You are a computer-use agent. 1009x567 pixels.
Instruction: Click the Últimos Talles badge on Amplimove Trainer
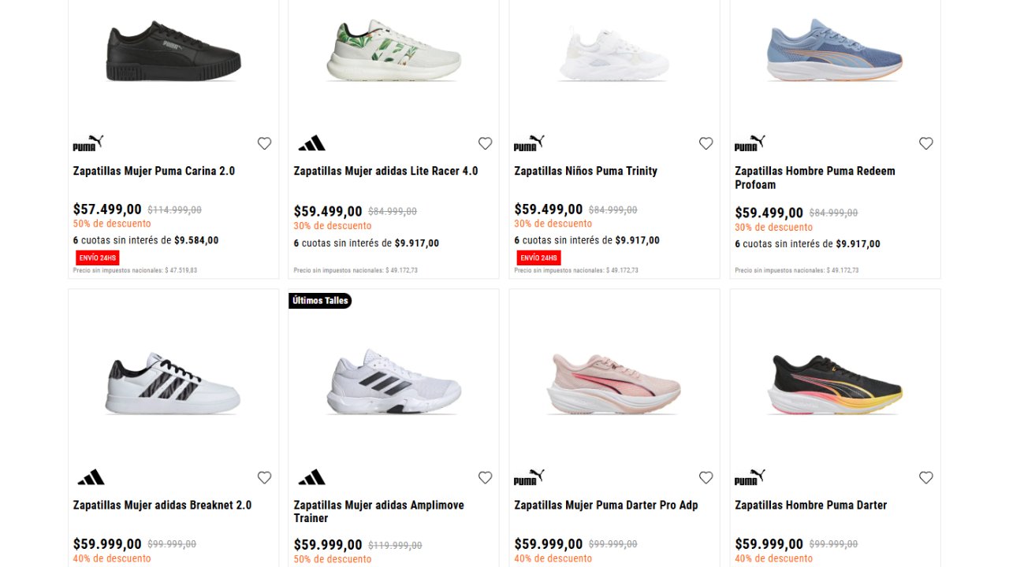[320, 300]
